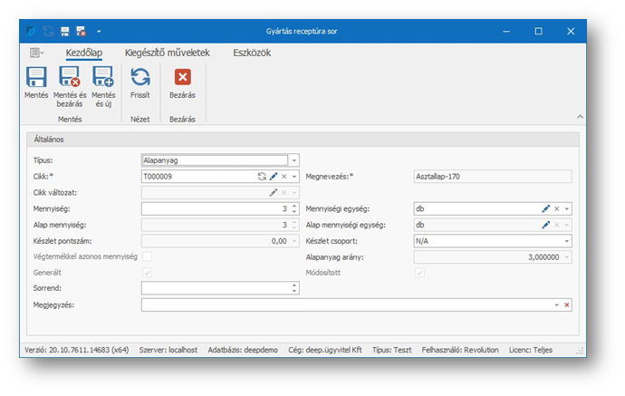The width and height of the screenshot is (625, 396).
Task: Open the Eszközök ribbon tab
Action: pos(251,53)
